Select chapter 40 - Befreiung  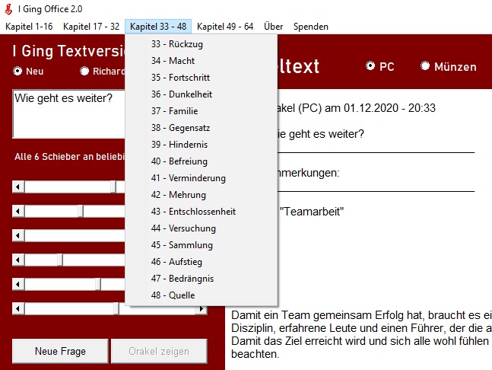point(201,161)
